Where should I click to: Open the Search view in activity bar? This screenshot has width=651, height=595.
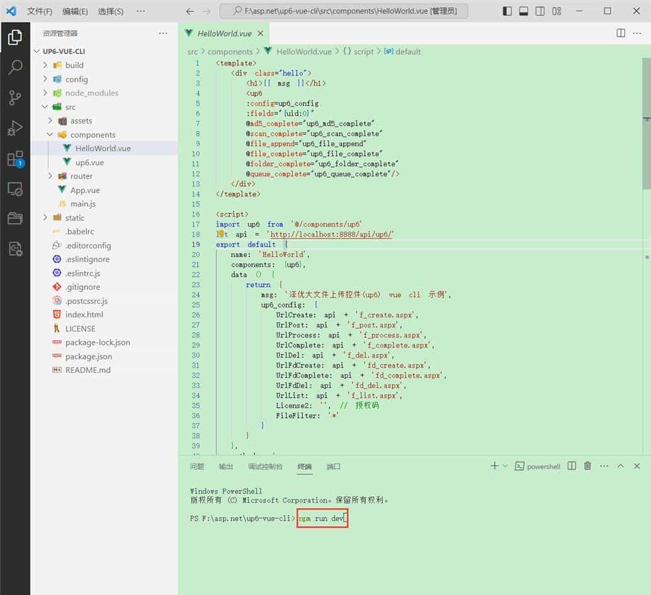[15, 67]
